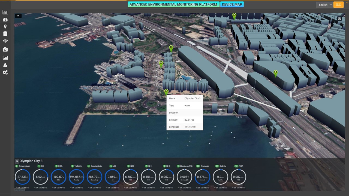Collapse the header using the chevron arrow

tap(347, 2)
